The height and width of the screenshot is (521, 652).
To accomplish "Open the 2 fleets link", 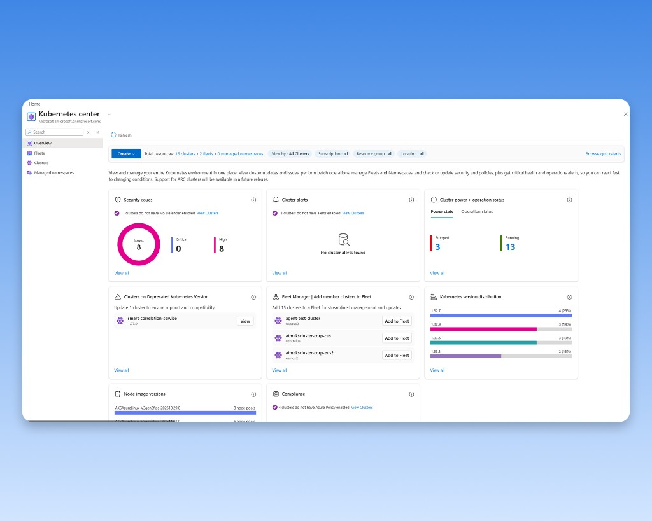I will pyautogui.click(x=206, y=154).
